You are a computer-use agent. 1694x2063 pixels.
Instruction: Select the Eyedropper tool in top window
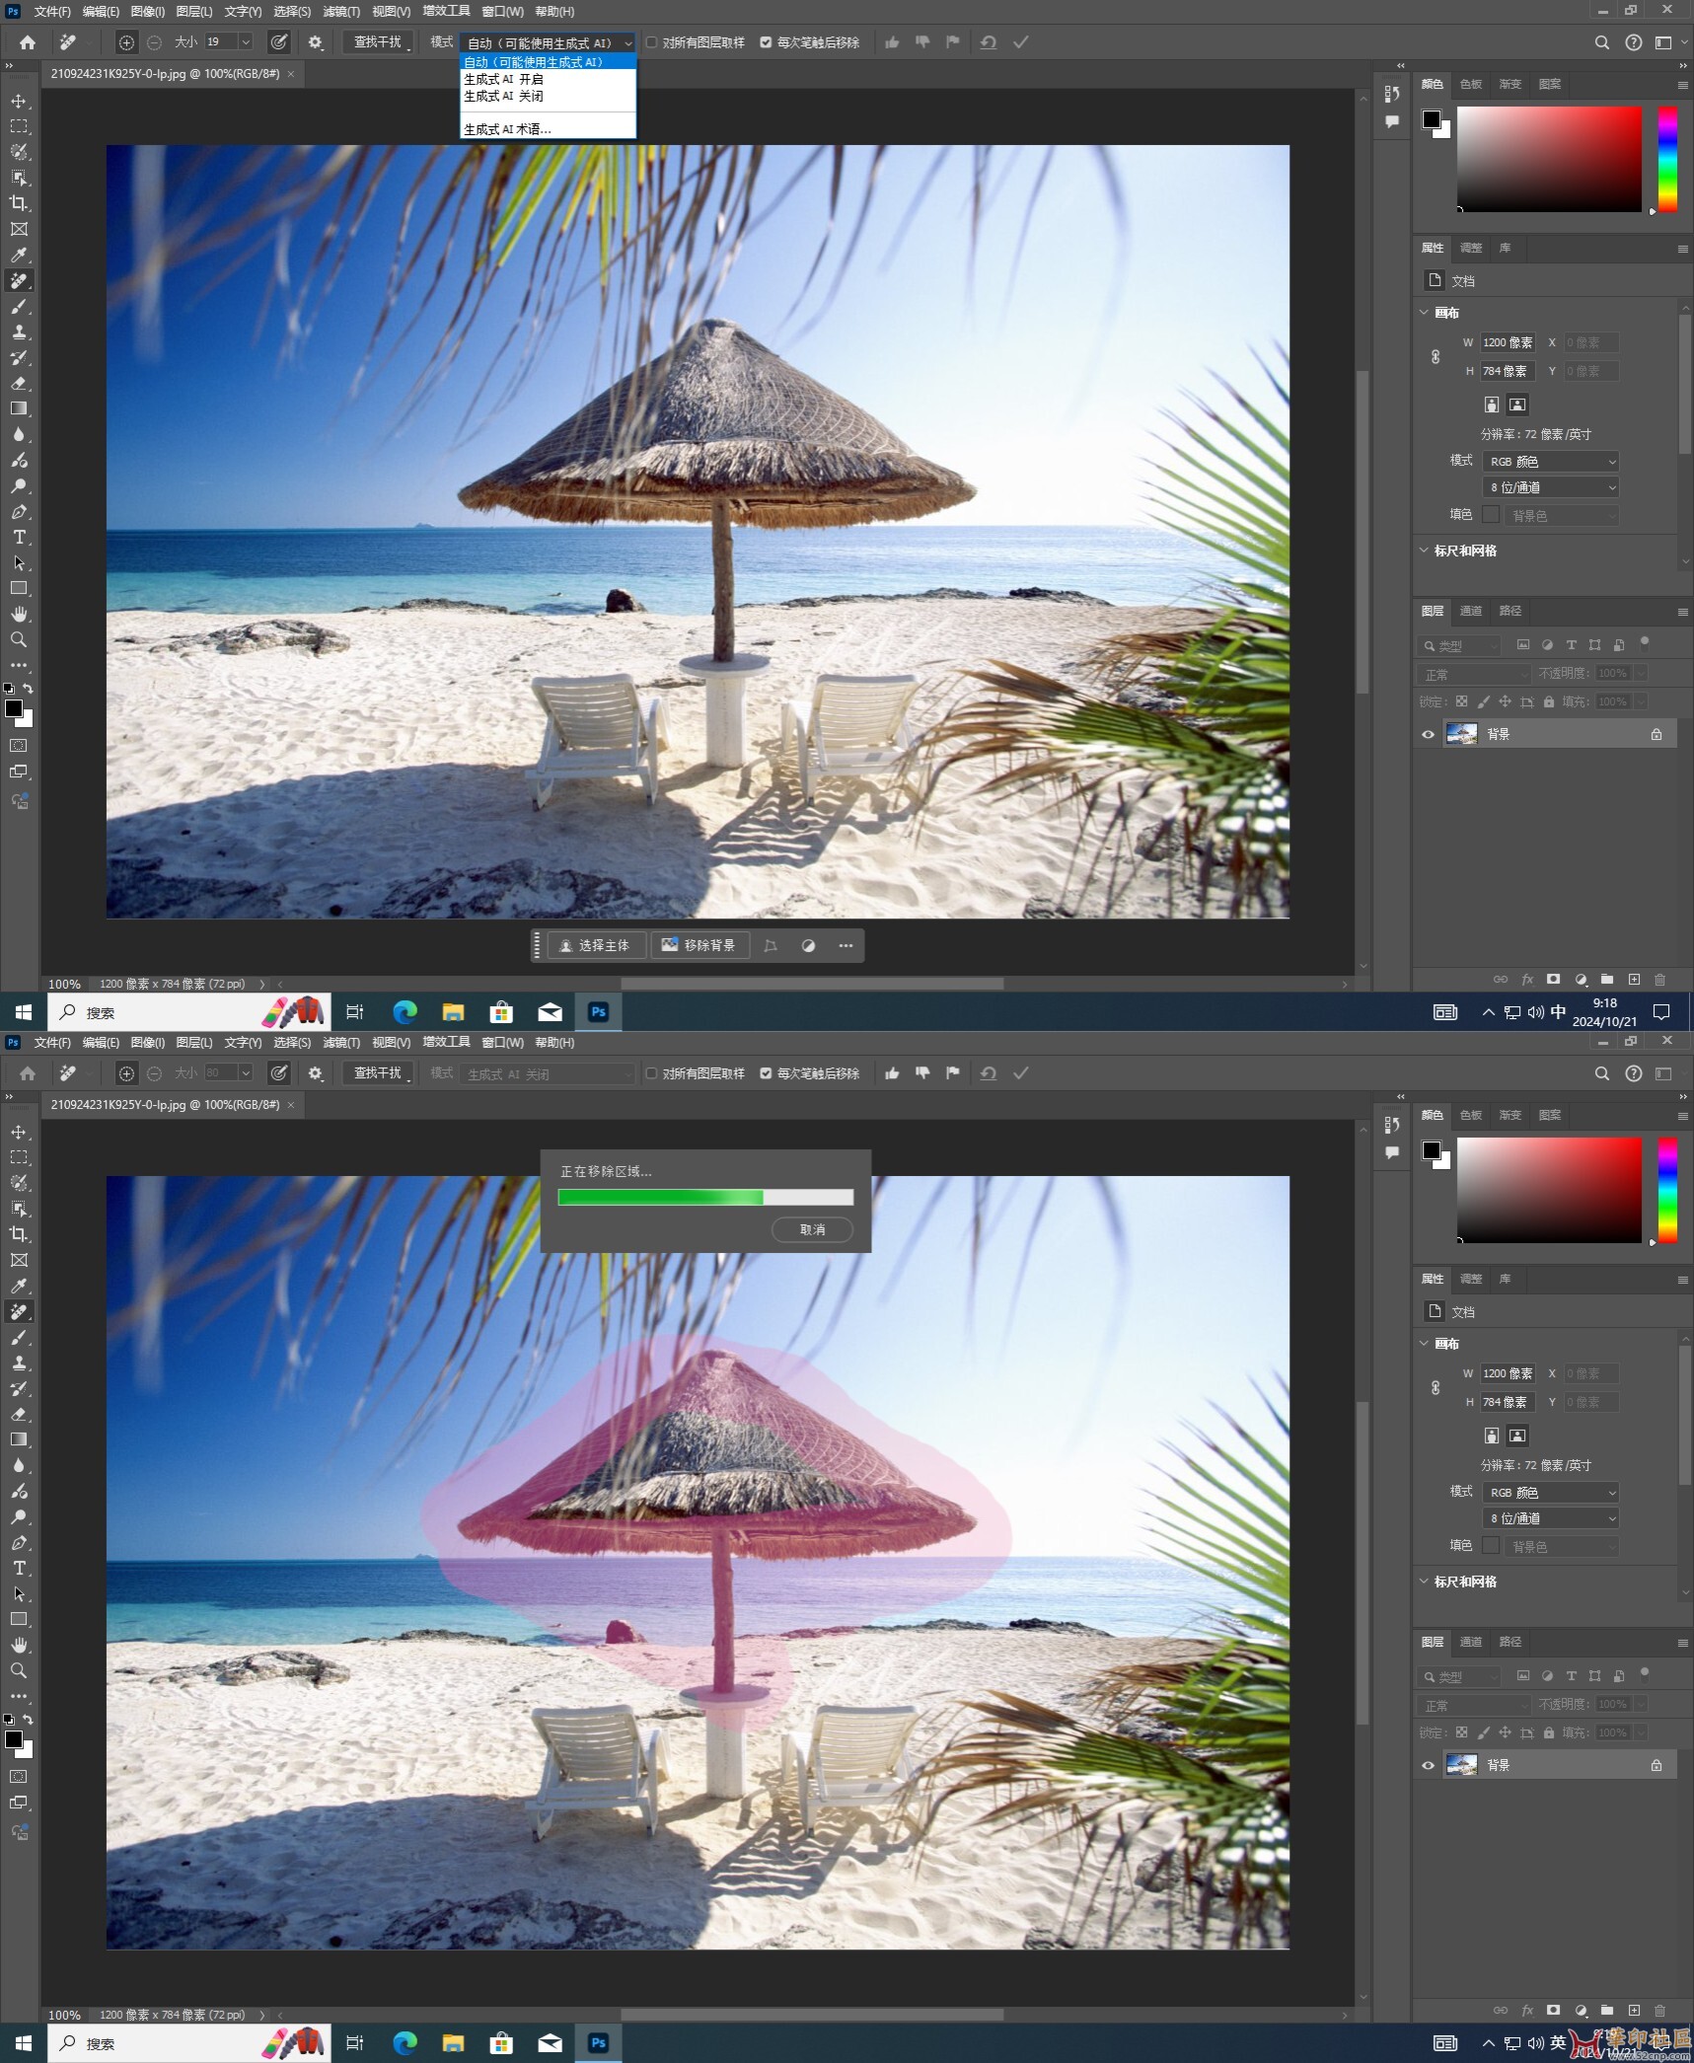point(19,255)
